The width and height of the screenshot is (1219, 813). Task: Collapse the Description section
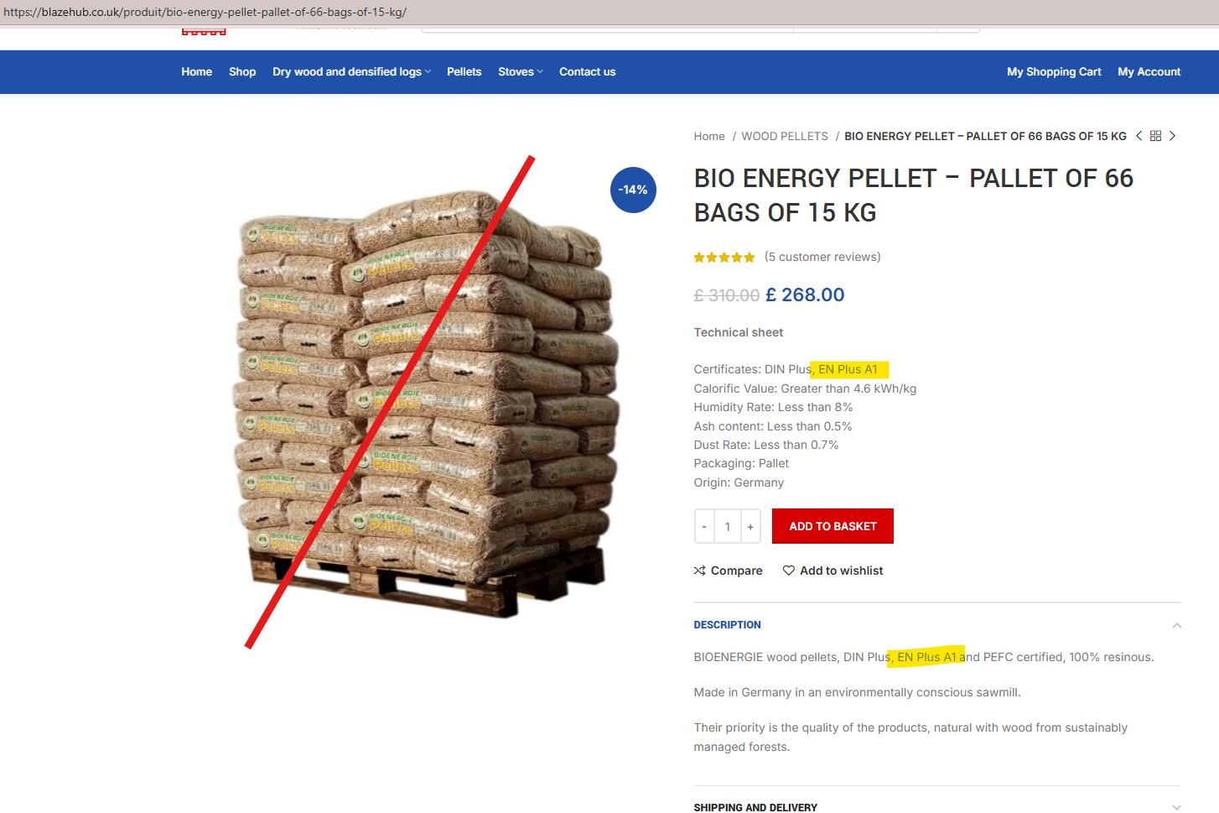[x=1176, y=625]
